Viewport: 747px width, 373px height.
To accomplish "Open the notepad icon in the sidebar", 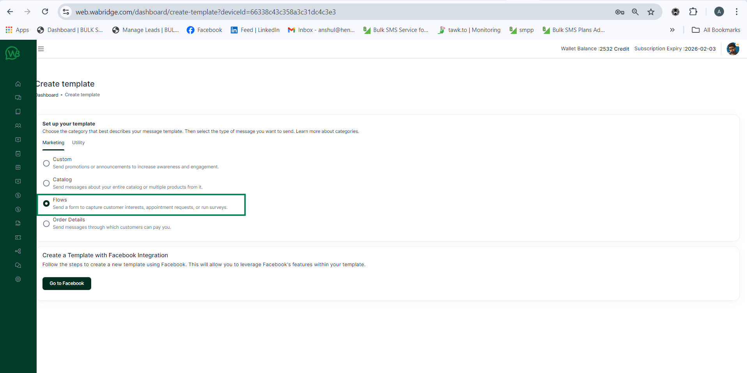I will pos(18,154).
